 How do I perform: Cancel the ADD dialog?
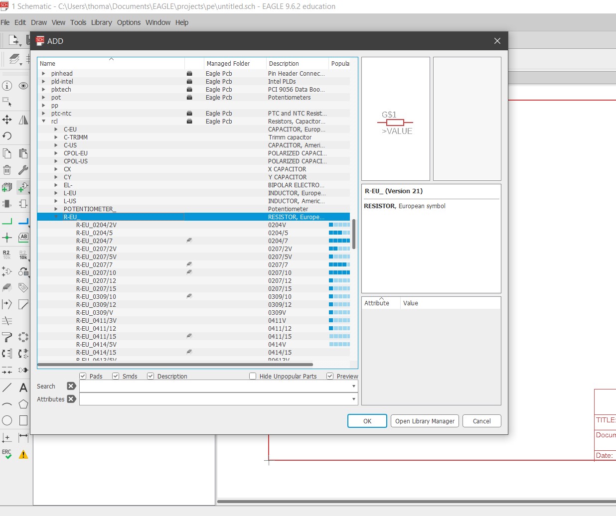click(481, 421)
